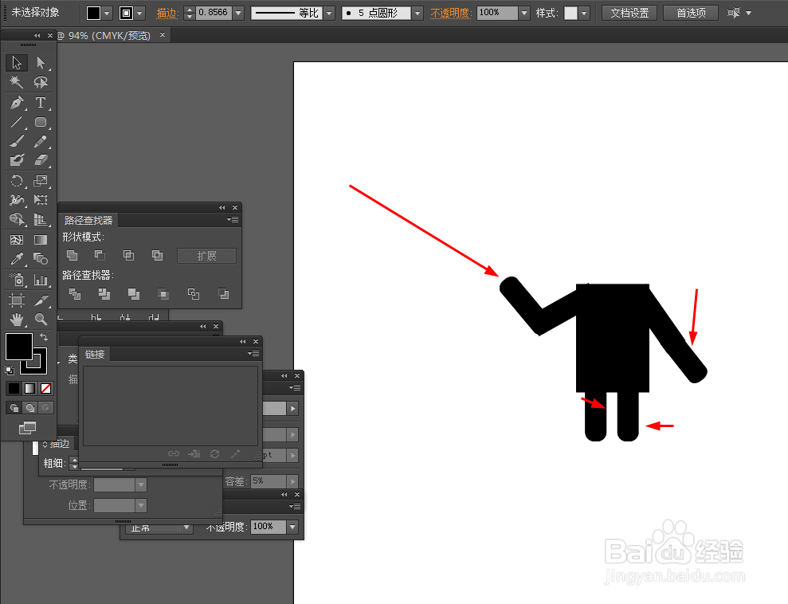Select the Blob Brush tool
Screen dimensions: 788x604
[17, 160]
